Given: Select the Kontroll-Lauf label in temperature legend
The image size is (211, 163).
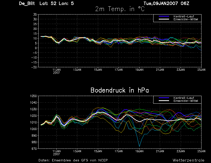Looking at the screenshot, I should click(184, 16).
